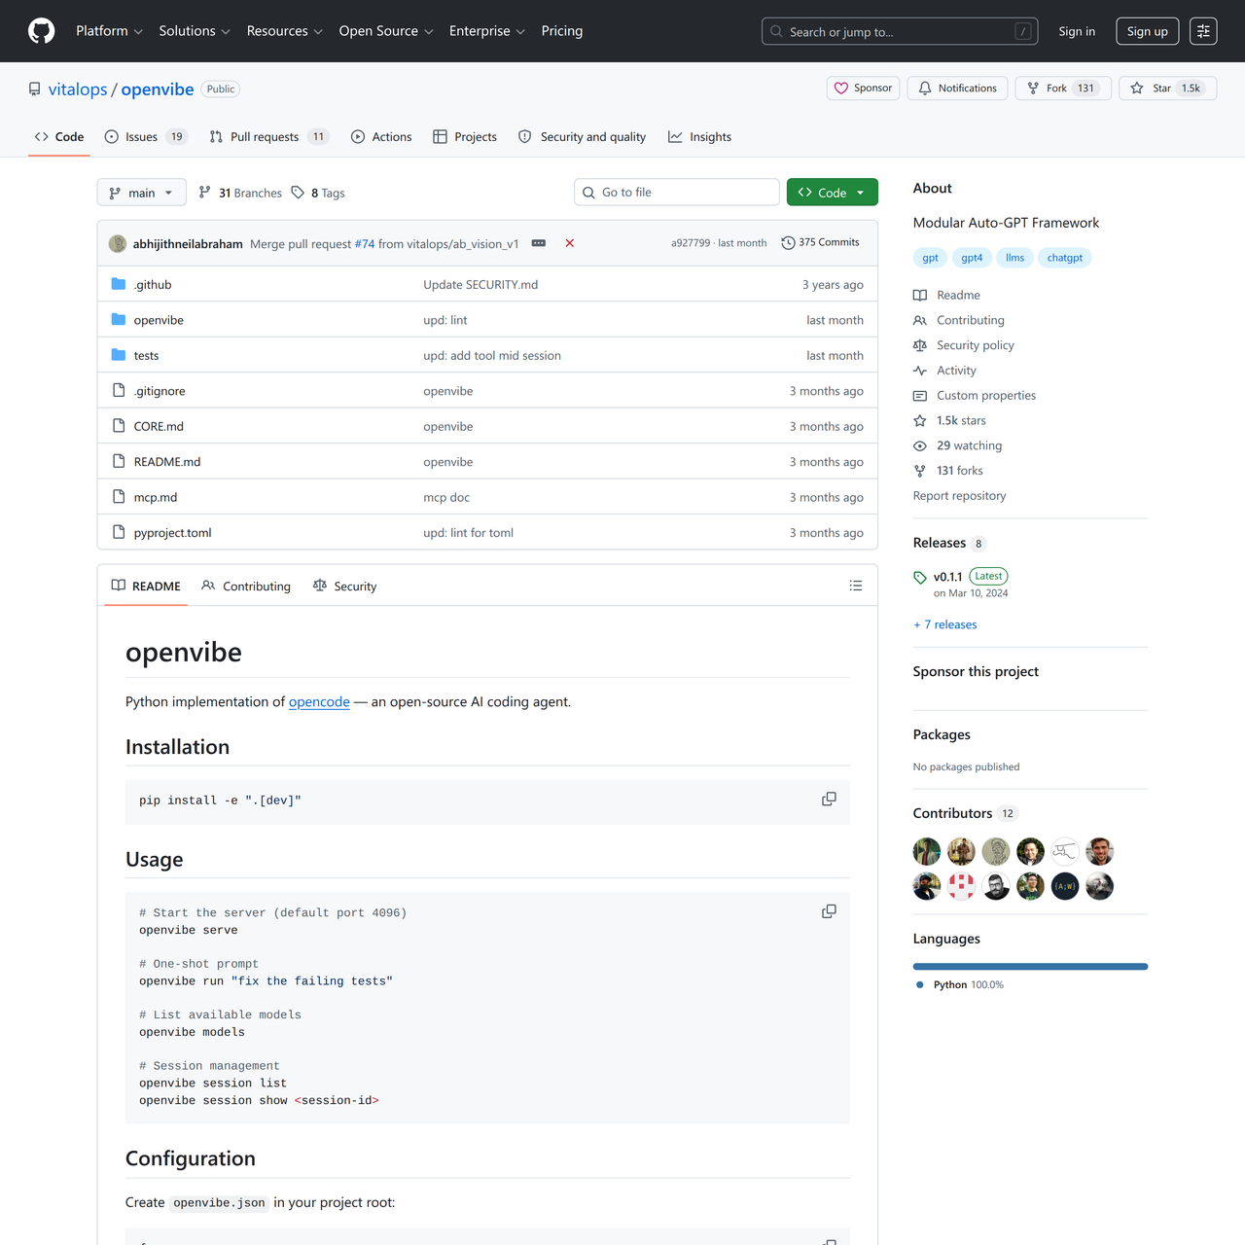Click the Branches icon beside 31 Branches
Image resolution: width=1245 pixels, height=1245 pixels.
204,193
